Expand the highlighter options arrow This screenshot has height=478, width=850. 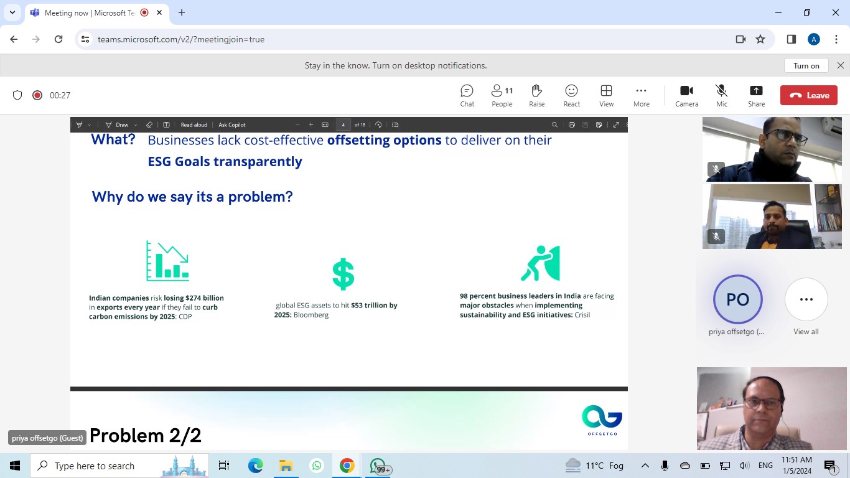90,124
